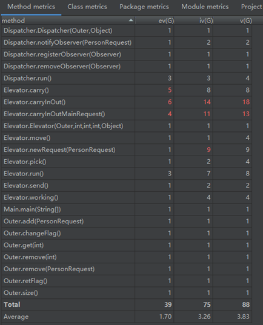Screen dimensions: 263x325
Task: Click red iv(G) value 14 for carryInOut()
Action: [x=207, y=102]
